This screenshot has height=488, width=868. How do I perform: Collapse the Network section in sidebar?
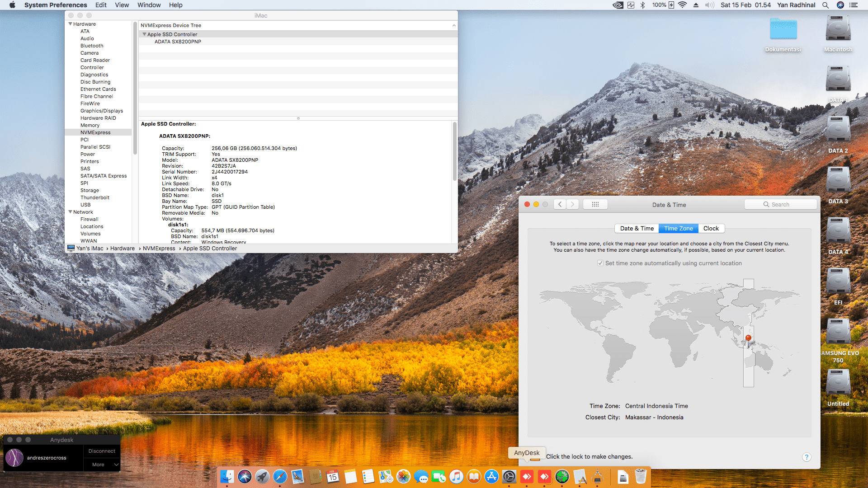click(x=71, y=212)
